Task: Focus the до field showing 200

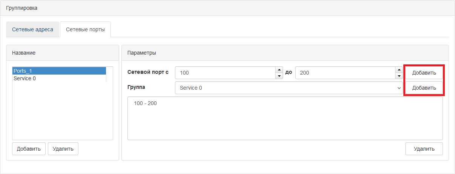Action: tap(345, 73)
